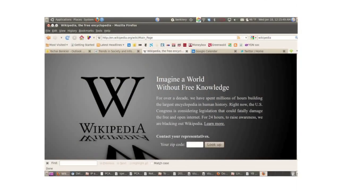Viewport: 340px width, 191px height.
Task: Switch to the Google Calendar tab
Action: 214,51
